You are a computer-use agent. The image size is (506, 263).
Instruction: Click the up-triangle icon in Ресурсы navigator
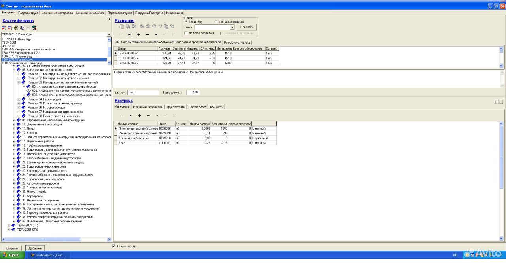pos(157,116)
